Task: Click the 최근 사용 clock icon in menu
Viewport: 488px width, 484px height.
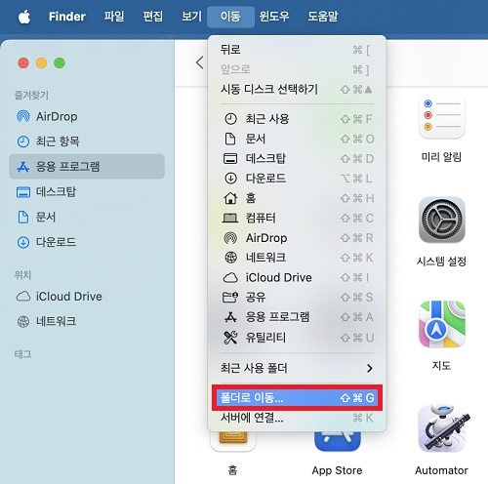Action: (230, 119)
